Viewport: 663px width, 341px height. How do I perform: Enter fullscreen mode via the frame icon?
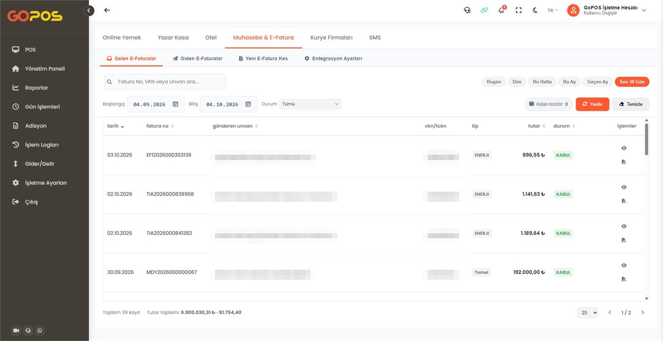point(518,10)
